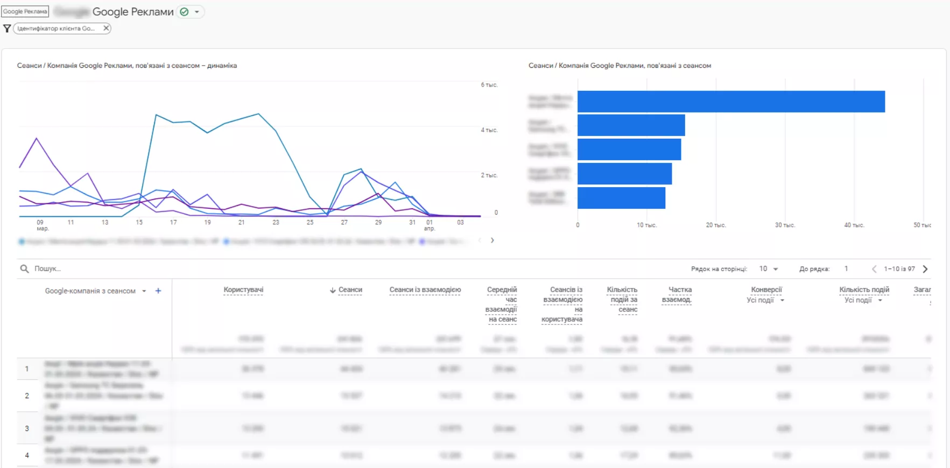Sort table by Користувачі column
The height and width of the screenshot is (468, 950).
point(243,290)
